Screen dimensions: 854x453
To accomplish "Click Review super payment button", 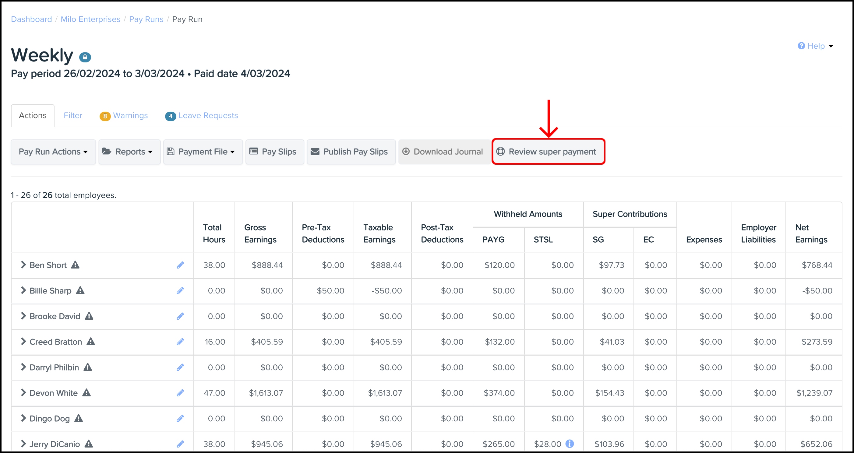I will point(548,152).
